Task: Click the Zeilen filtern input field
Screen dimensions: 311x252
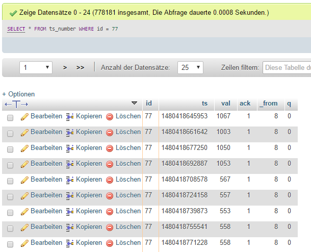Action: click(x=287, y=67)
